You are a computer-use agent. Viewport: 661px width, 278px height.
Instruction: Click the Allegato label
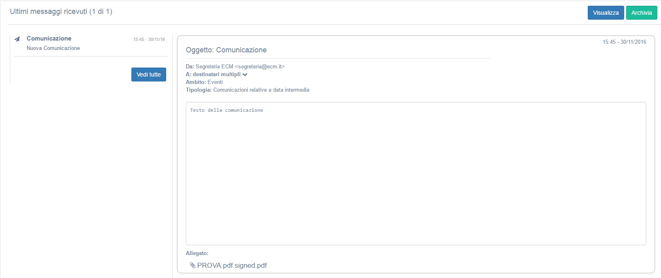tap(197, 253)
